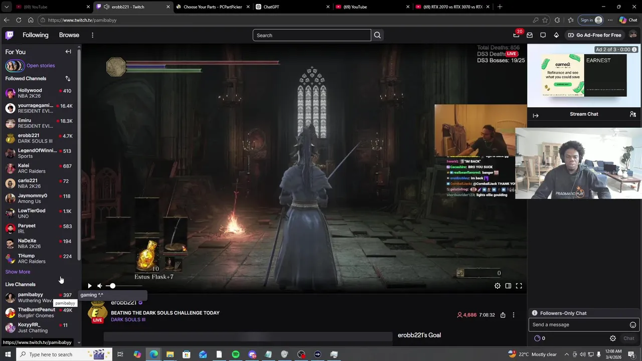Screen dimensions: 642x361
Task: Toggle fullscreen on the video player
Action: pyautogui.click(x=519, y=286)
